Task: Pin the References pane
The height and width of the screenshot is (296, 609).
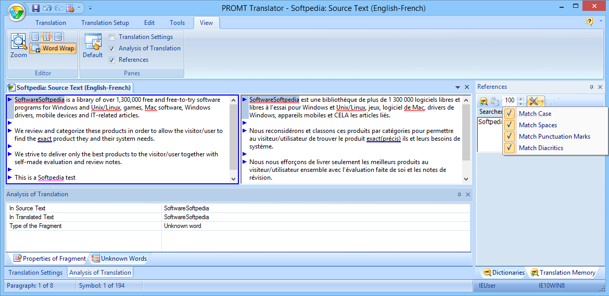Action: [x=591, y=87]
